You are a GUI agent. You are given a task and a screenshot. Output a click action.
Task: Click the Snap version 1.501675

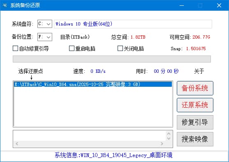point(196,49)
